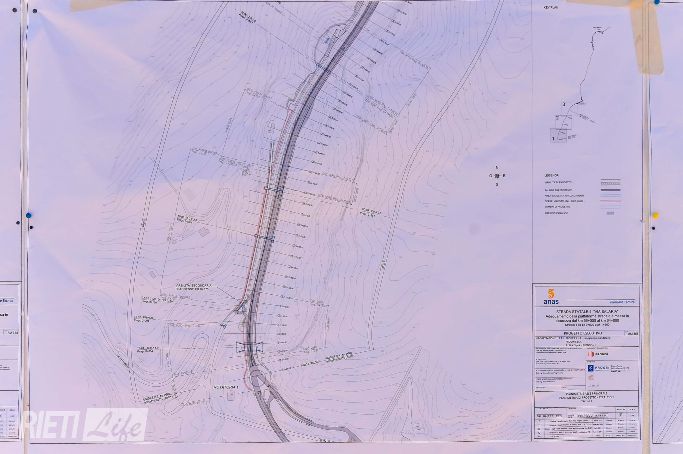Click the red Opere viadotti legend line
This screenshot has height=454, width=683.
click(x=610, y=201)
